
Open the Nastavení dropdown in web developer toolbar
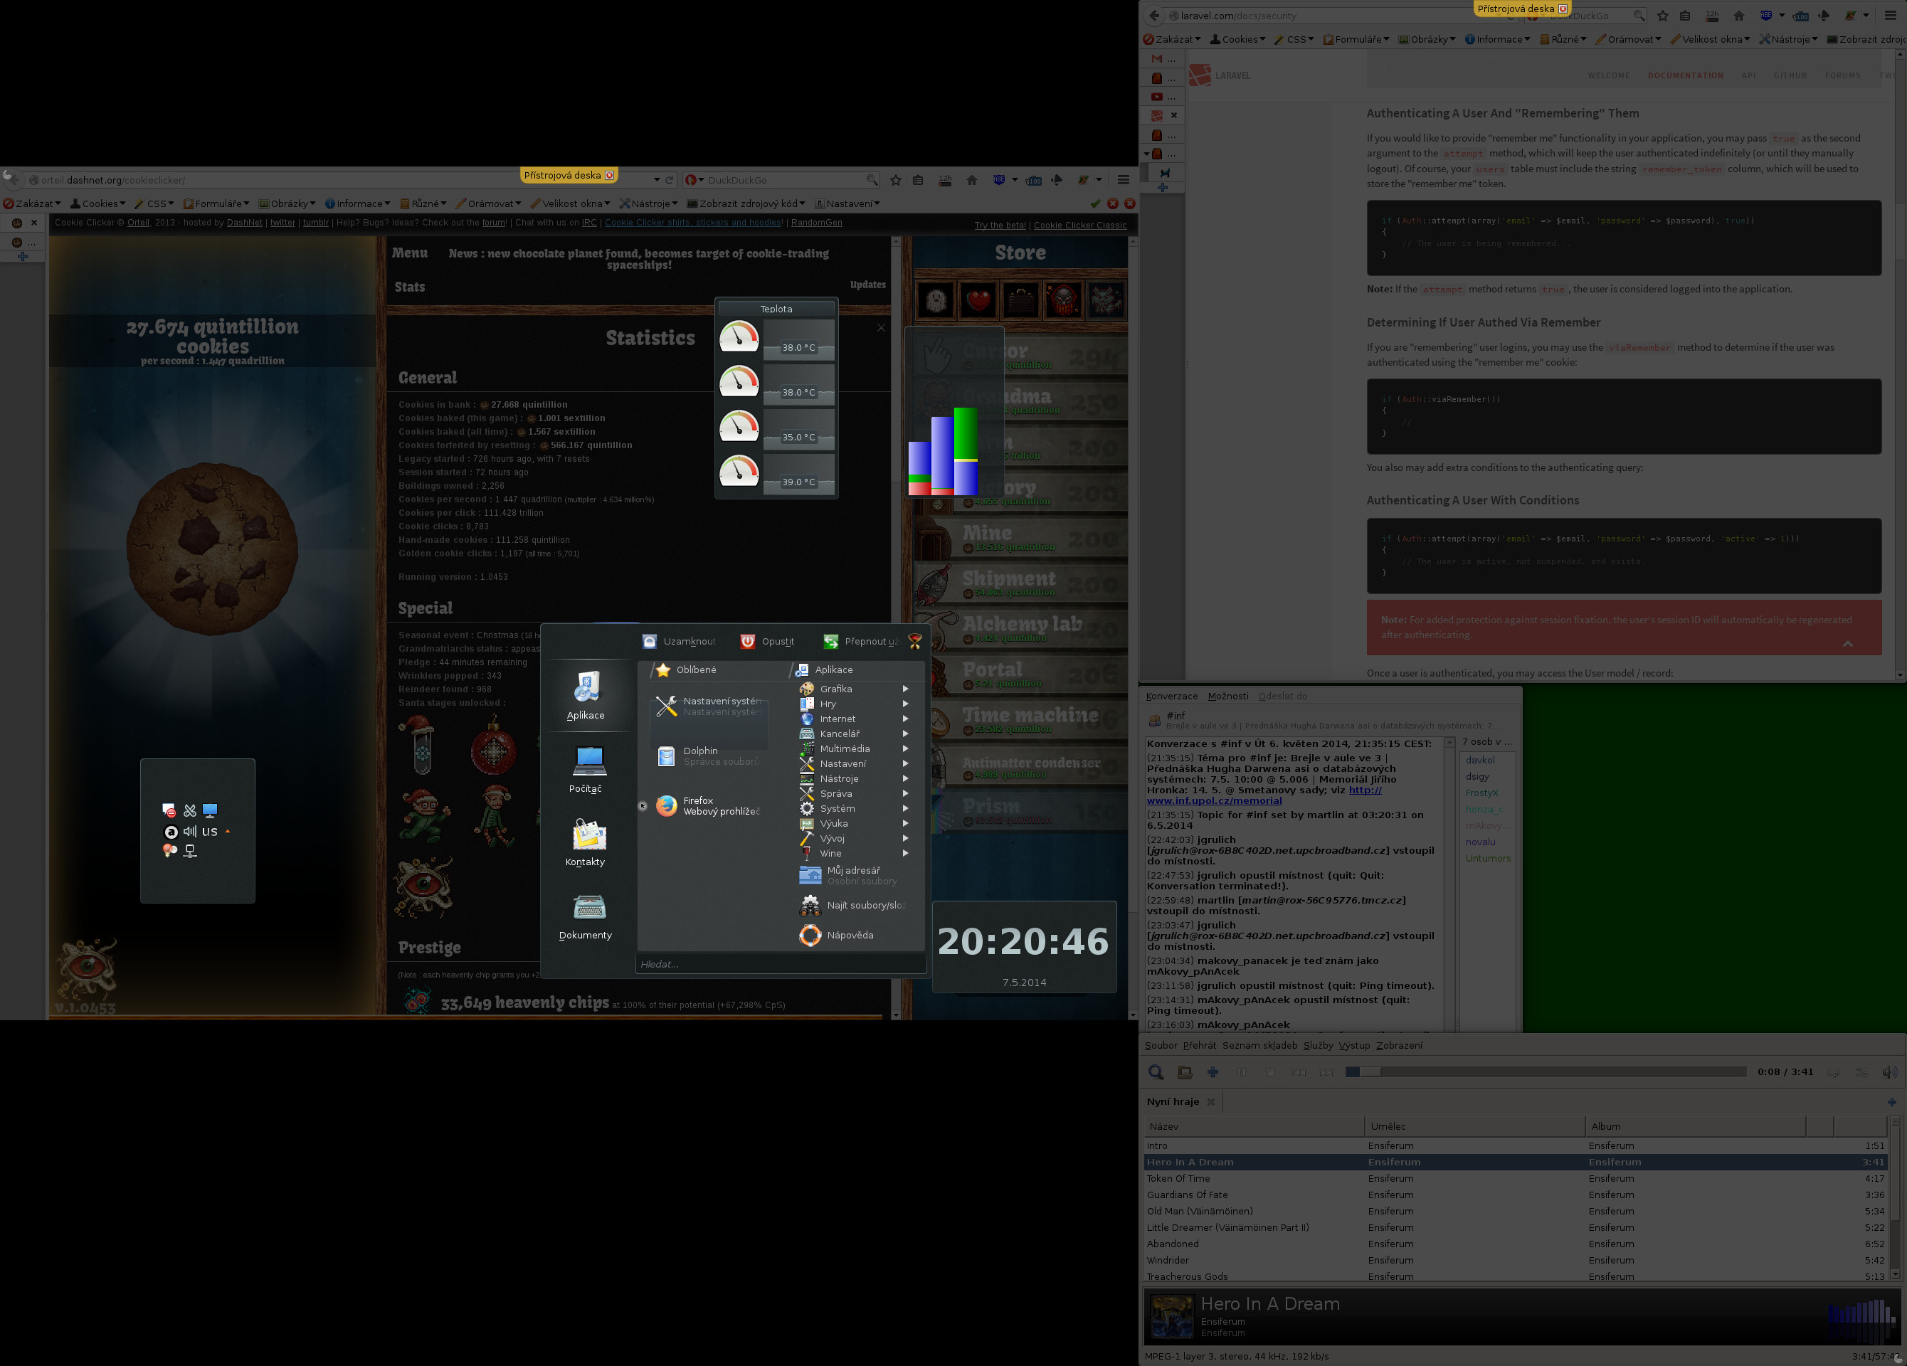point(847,203)
